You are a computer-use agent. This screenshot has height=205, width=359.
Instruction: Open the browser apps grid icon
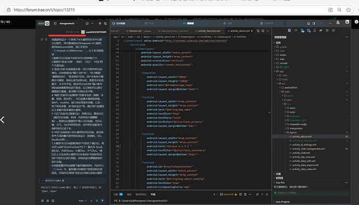click(330, 10)
